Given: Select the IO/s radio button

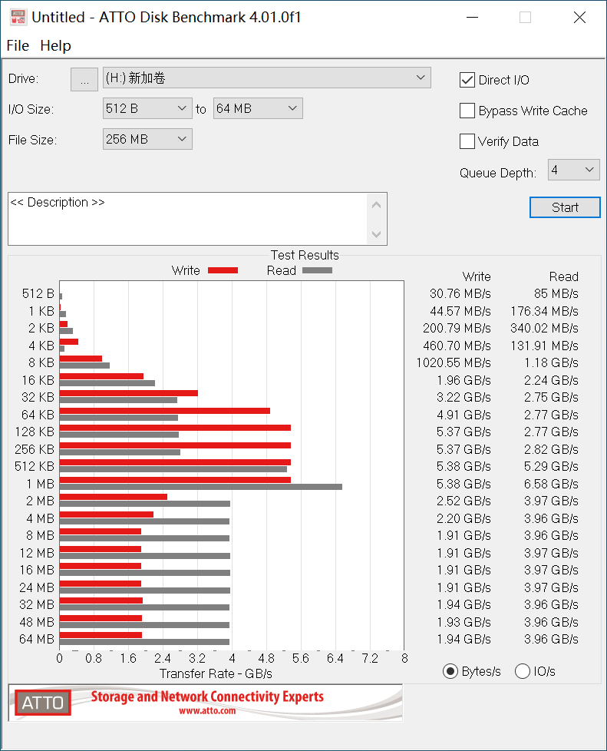Looking at the screenshot, I should [523, 671].
